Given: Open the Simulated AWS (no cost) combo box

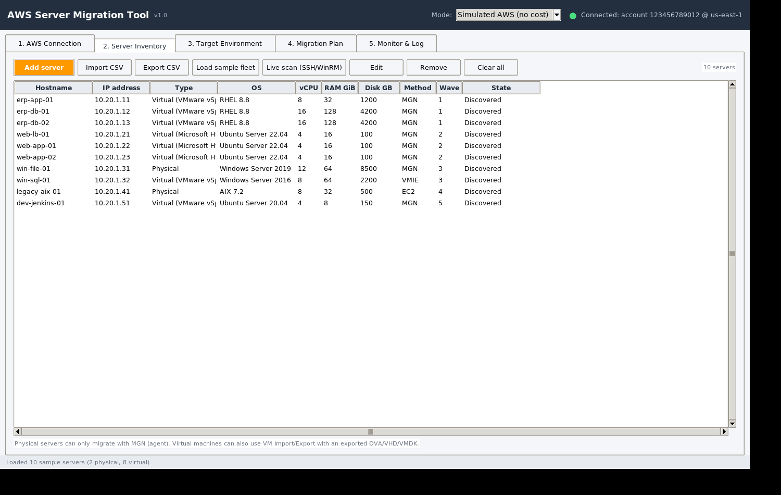Looking at the screenshot, I should coord(508,15).
